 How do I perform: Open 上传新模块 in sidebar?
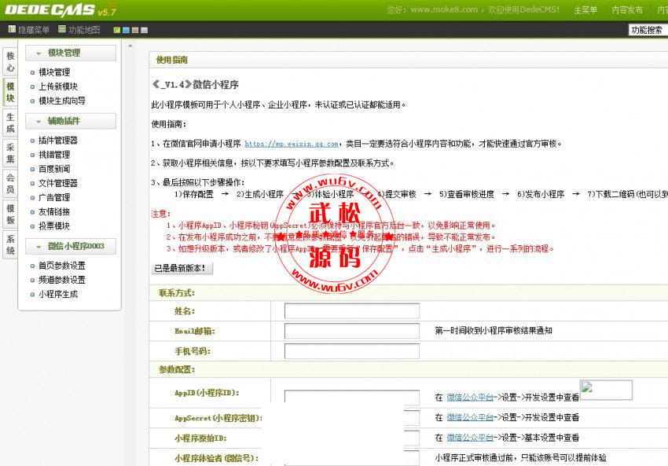coord(58,86)
